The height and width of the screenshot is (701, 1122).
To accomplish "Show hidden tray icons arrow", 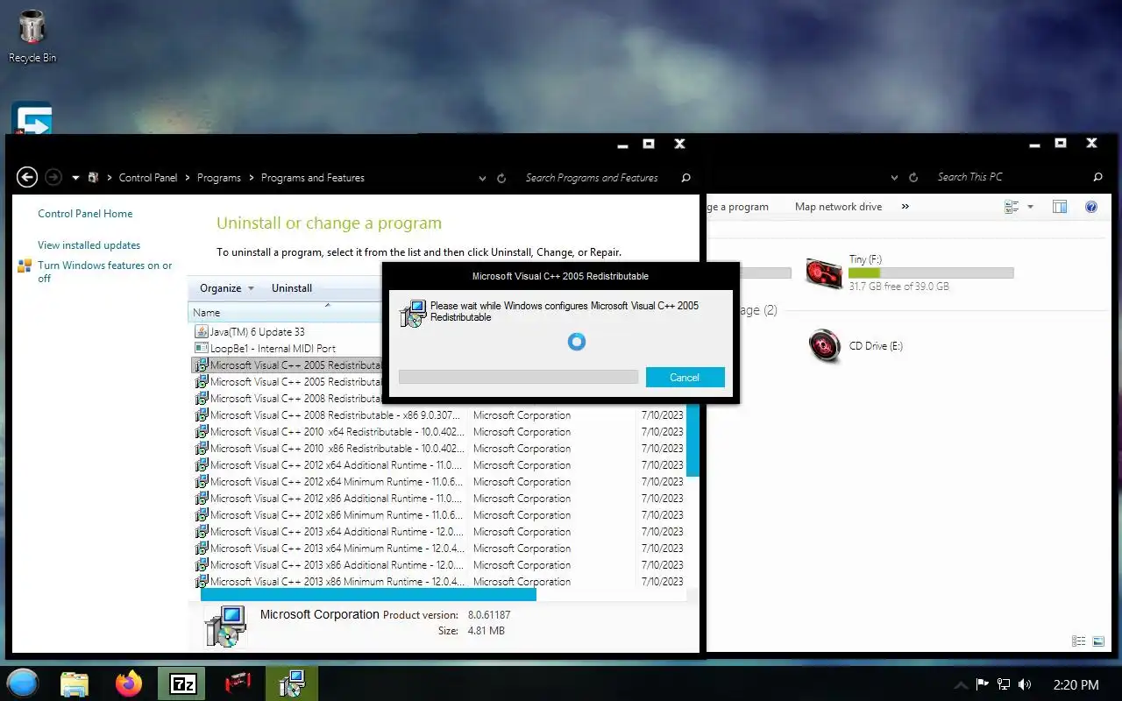I will pos(961,684).
